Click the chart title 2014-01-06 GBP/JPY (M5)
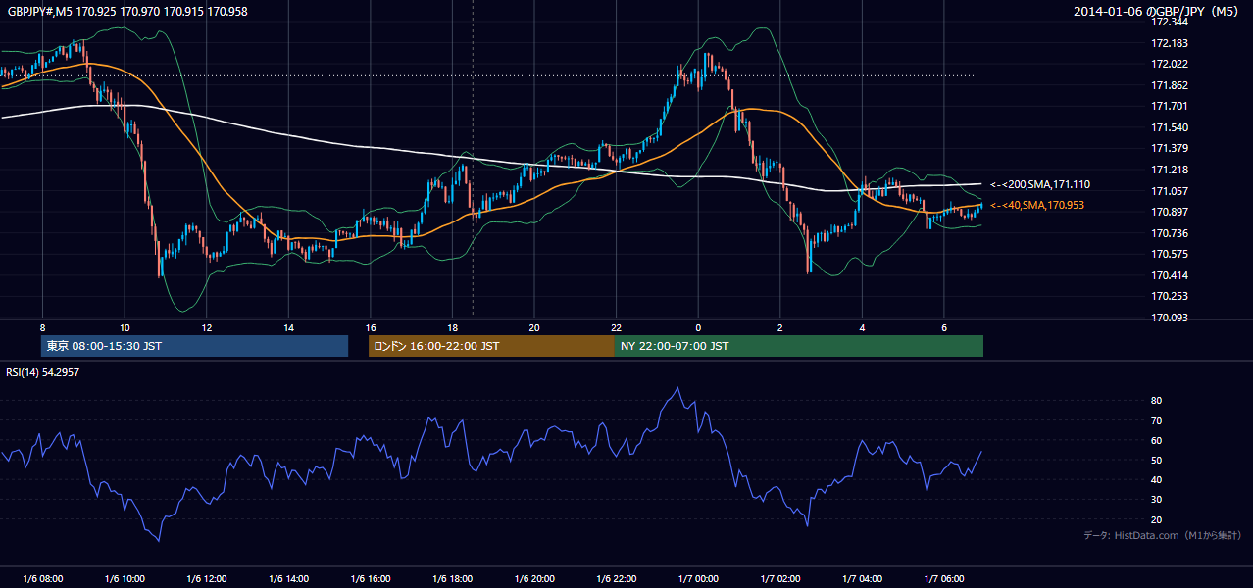The height and width of the screenshot is (588, 1253). pyautogui.click(x=1157, y=11)
